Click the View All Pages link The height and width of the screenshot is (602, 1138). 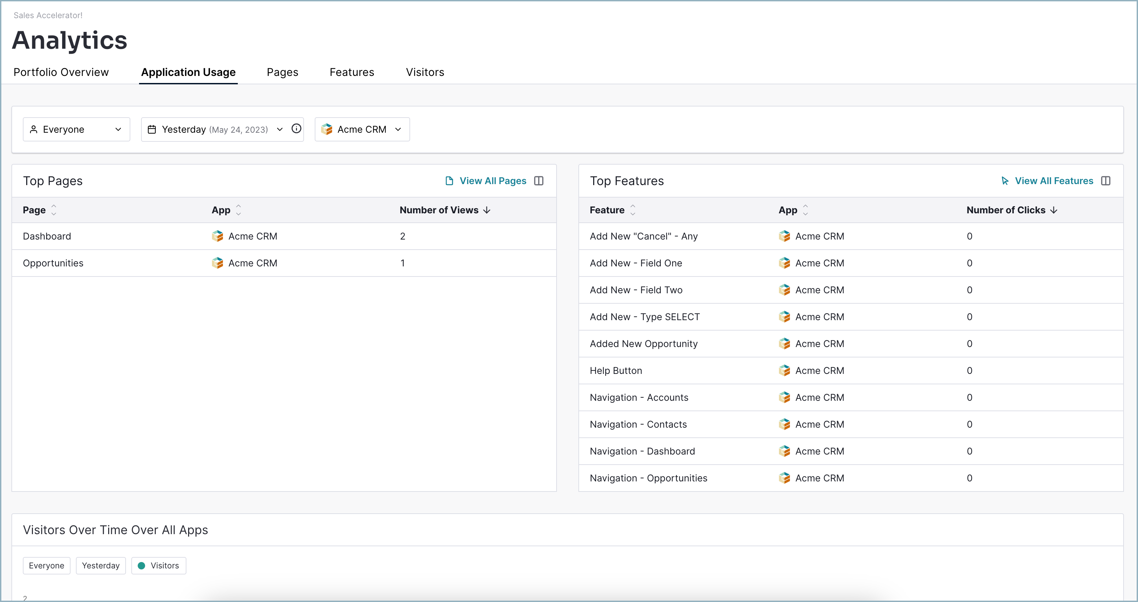tap(486, 181)
